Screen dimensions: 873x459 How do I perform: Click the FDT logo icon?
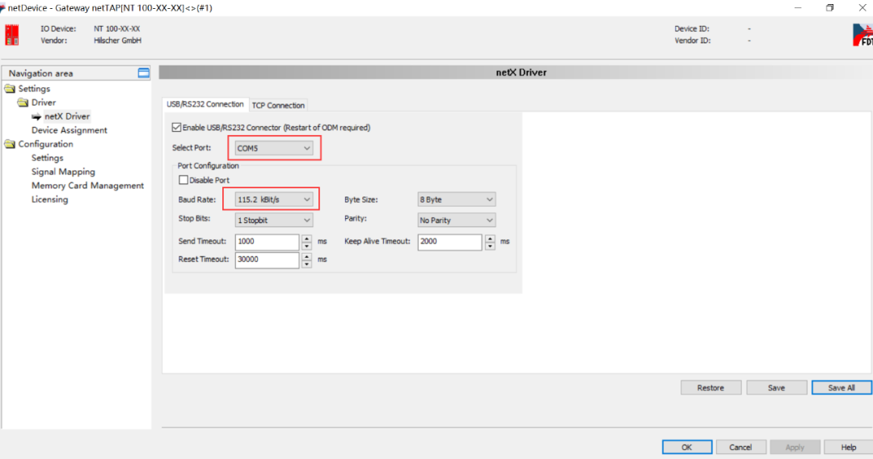(x=862, y=35)
